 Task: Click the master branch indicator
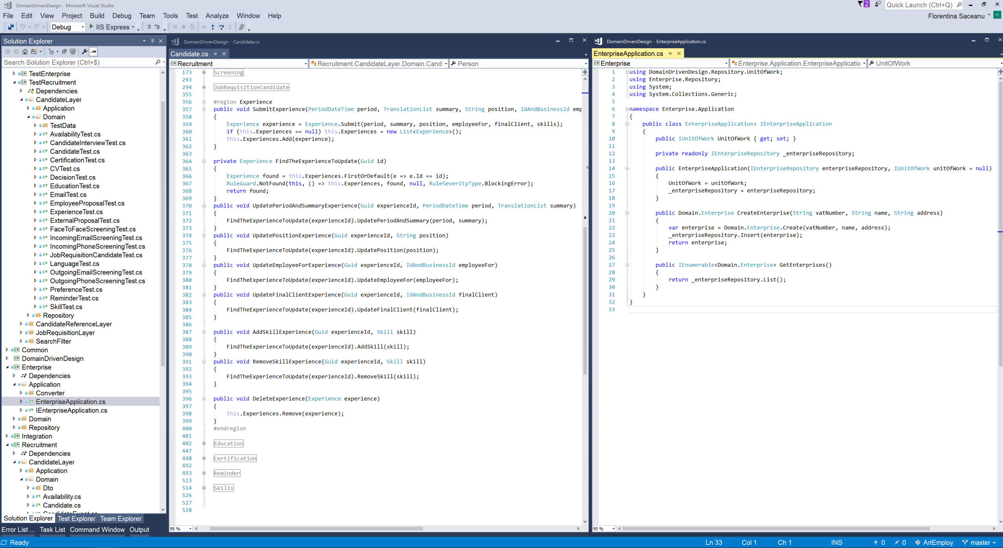[x=979, y=542]
